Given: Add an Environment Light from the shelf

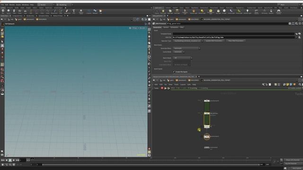Looking at the screenshot, I should click(x=211, y=11).
